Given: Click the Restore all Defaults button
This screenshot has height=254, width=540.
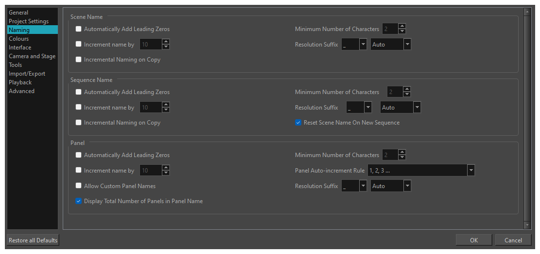Looking at the screenshot, I should pos(33,240).
